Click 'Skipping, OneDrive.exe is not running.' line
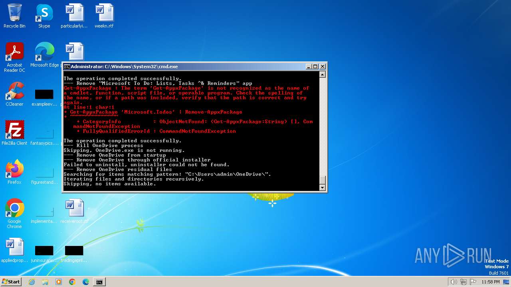This screenshot has height=287, width=511. click(124, 150)
